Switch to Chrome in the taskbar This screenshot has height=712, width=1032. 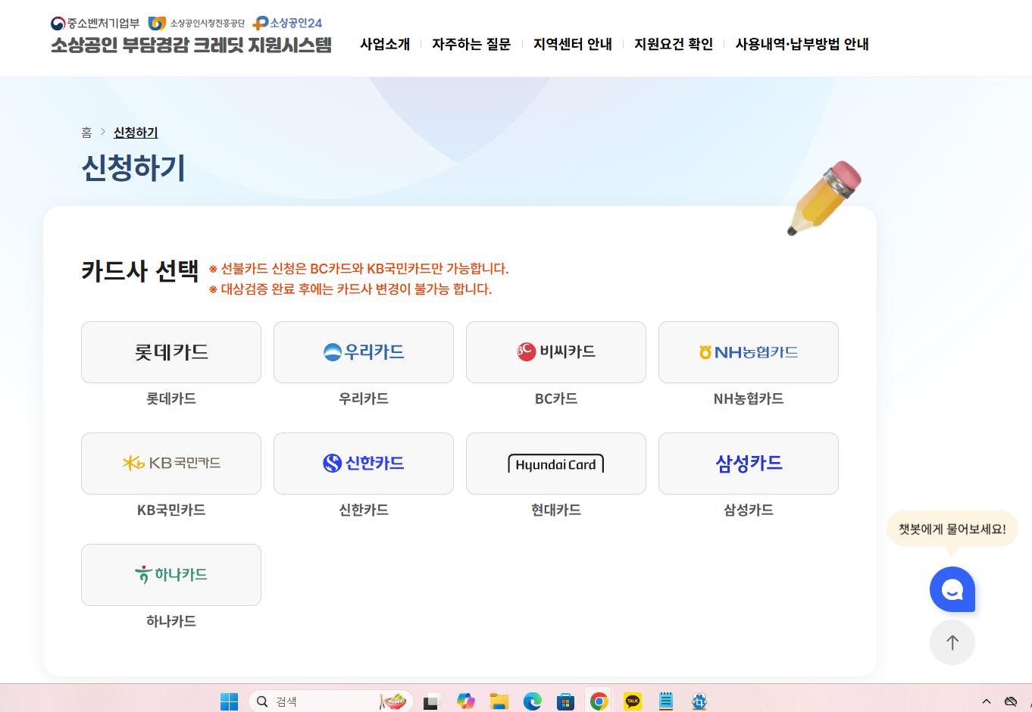point(599,701)
